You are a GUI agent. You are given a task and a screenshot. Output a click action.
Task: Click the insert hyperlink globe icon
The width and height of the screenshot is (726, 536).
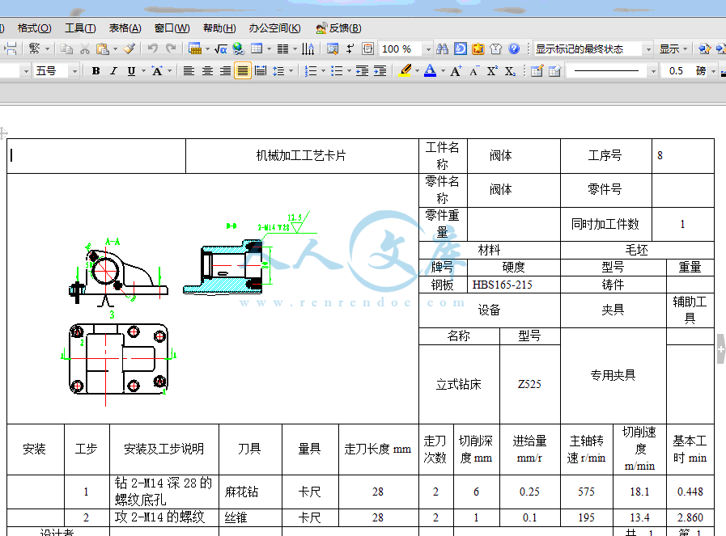point(239,49)
